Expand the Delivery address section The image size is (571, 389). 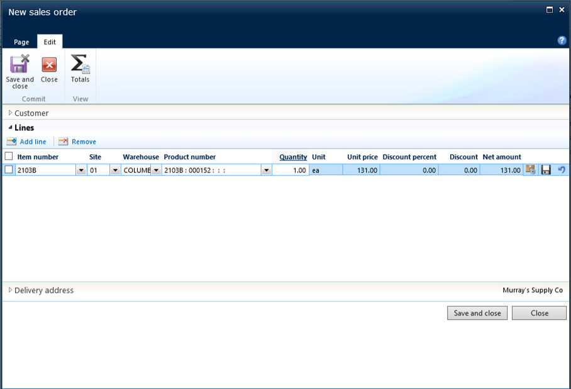[11, 290]
